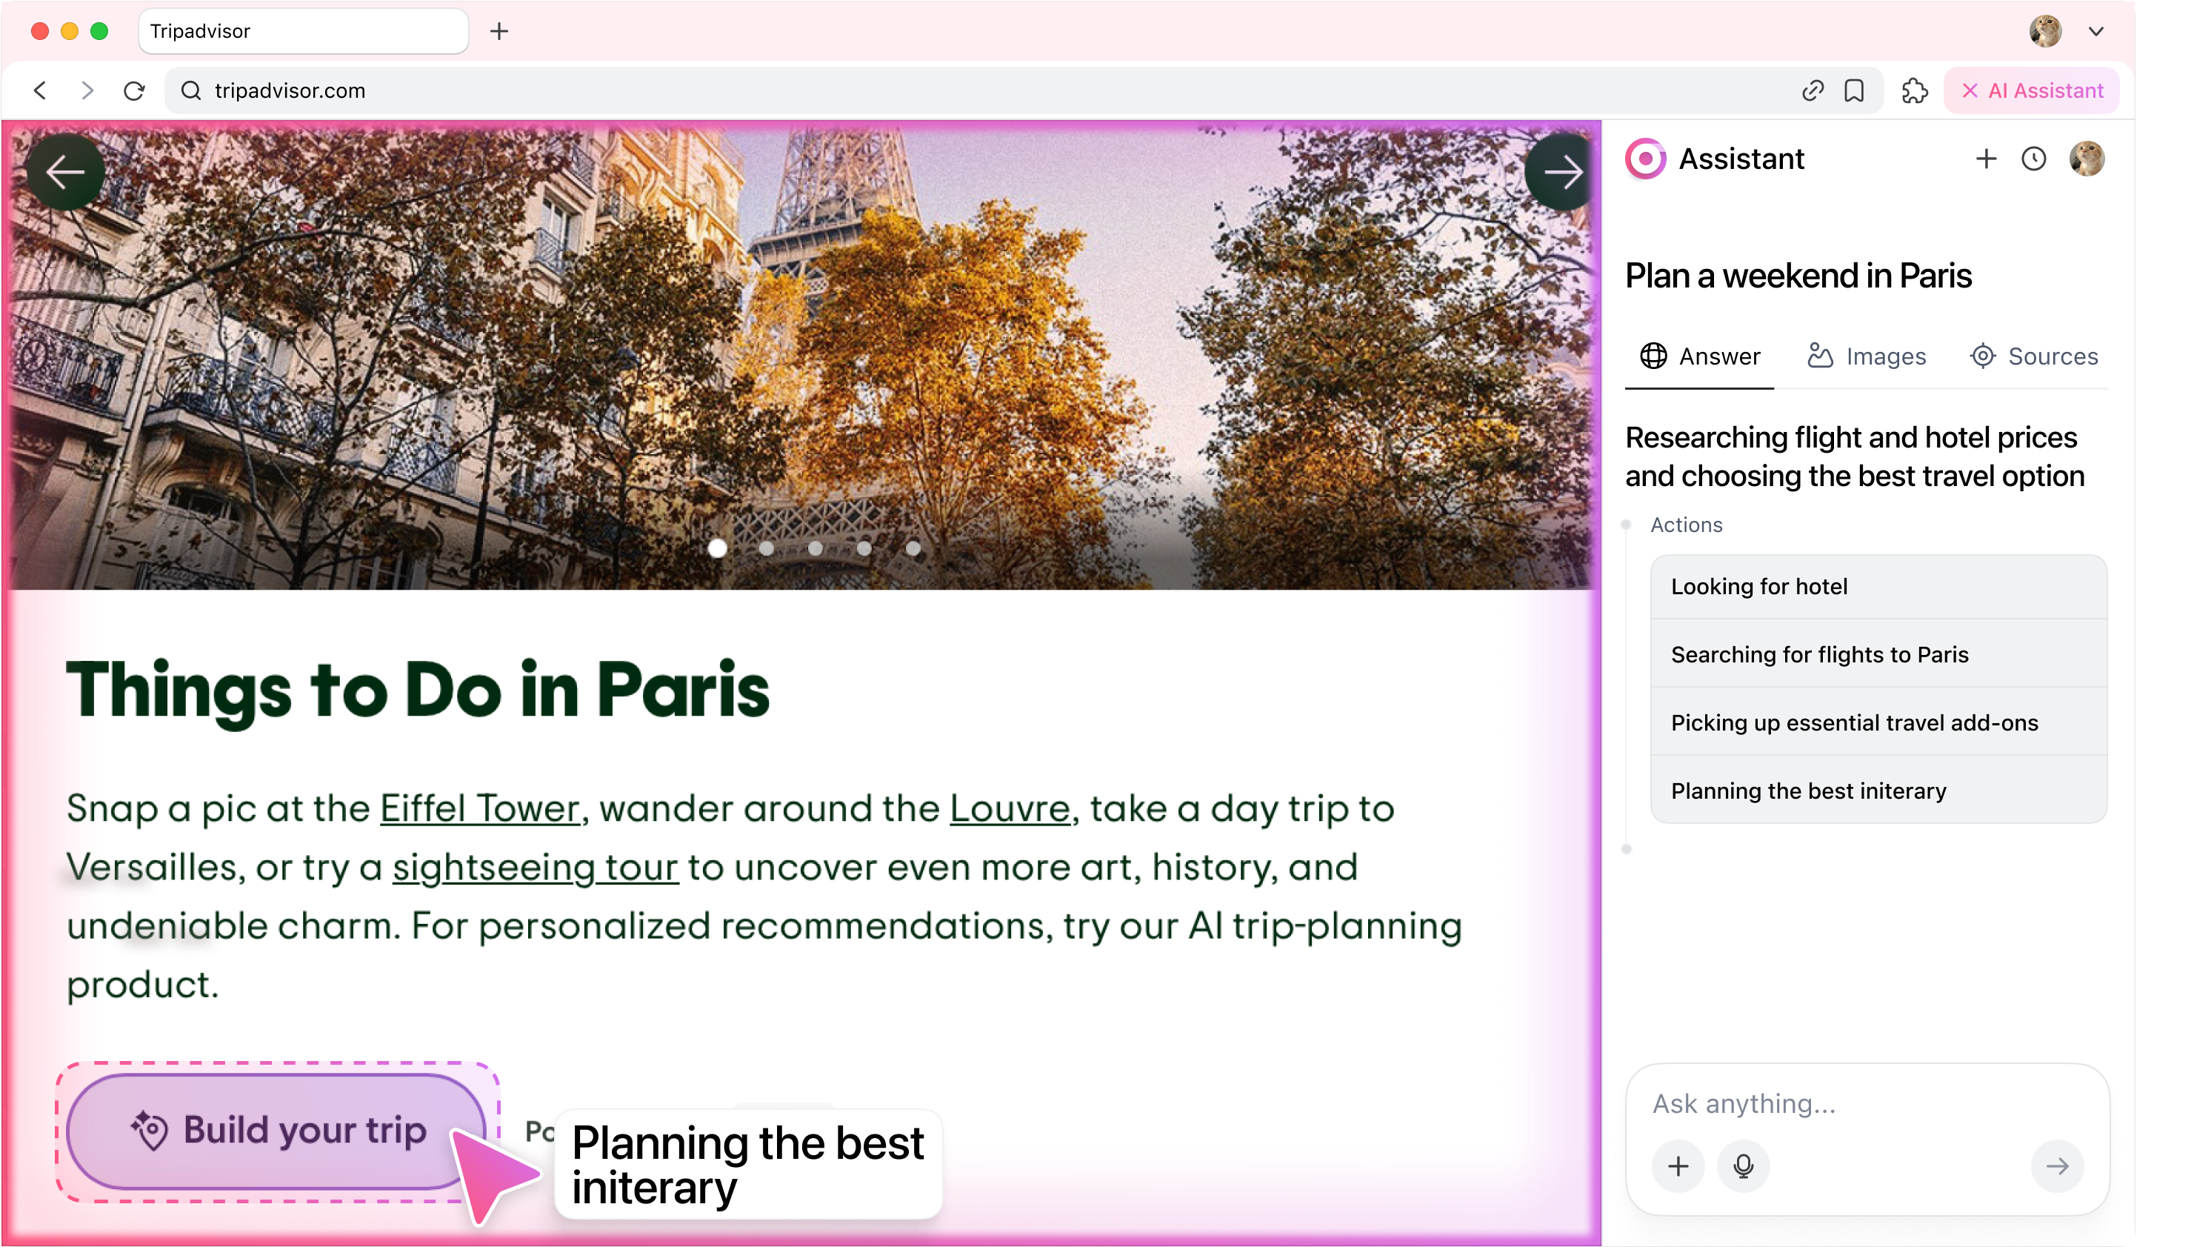Select fourth carousel dot
The image size is (2194, 1247).
pyautogui.click(x=864, y=548)
